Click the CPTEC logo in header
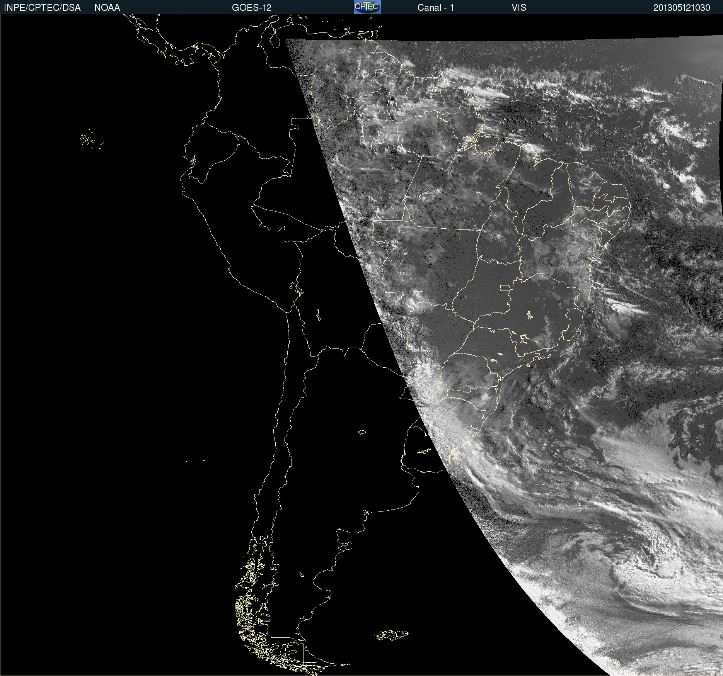723x676 pixels. 367,7
